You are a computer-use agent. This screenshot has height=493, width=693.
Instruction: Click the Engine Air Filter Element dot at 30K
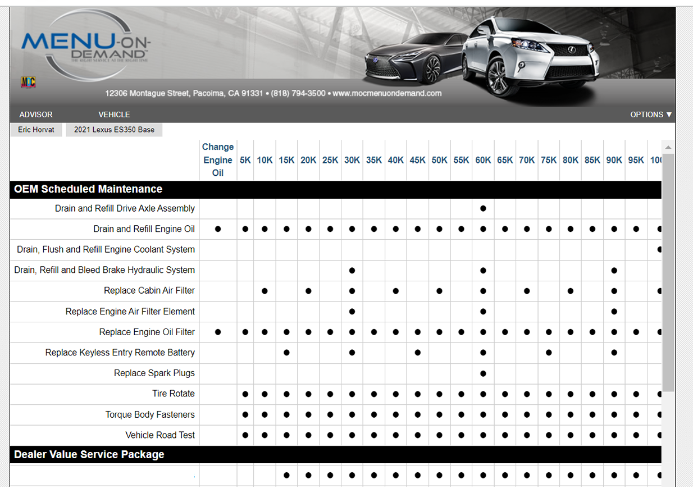tap(352, 312)
